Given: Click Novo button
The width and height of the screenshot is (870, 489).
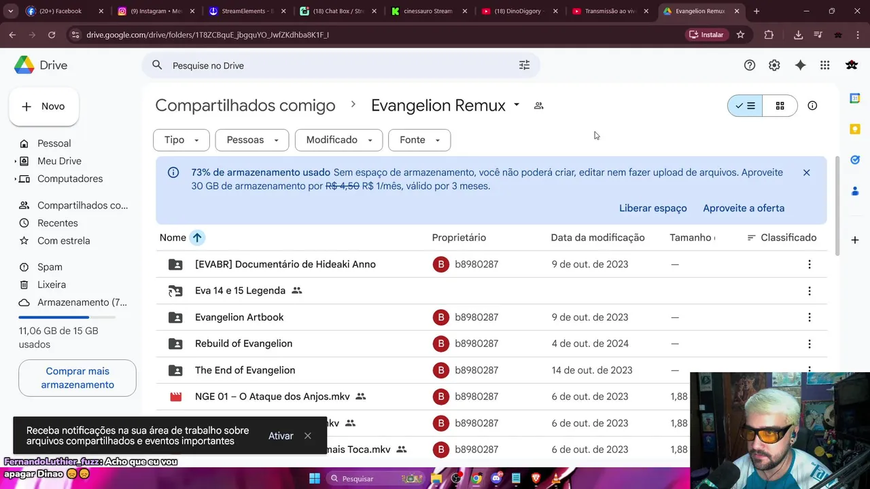Looking at the screenshot, I should tap(43, 107).
